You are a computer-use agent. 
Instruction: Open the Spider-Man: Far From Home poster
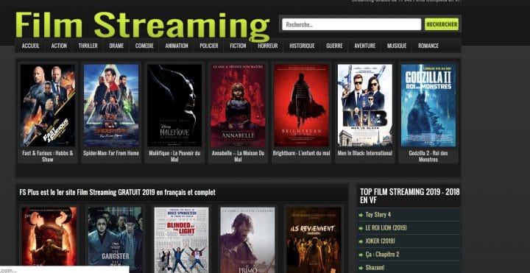111,105
